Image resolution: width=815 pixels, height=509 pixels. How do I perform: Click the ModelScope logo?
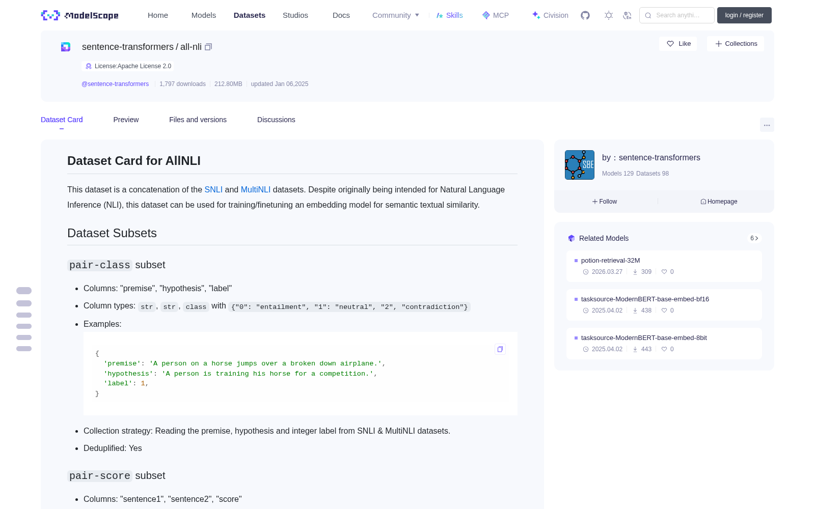(x=79, y=15)
